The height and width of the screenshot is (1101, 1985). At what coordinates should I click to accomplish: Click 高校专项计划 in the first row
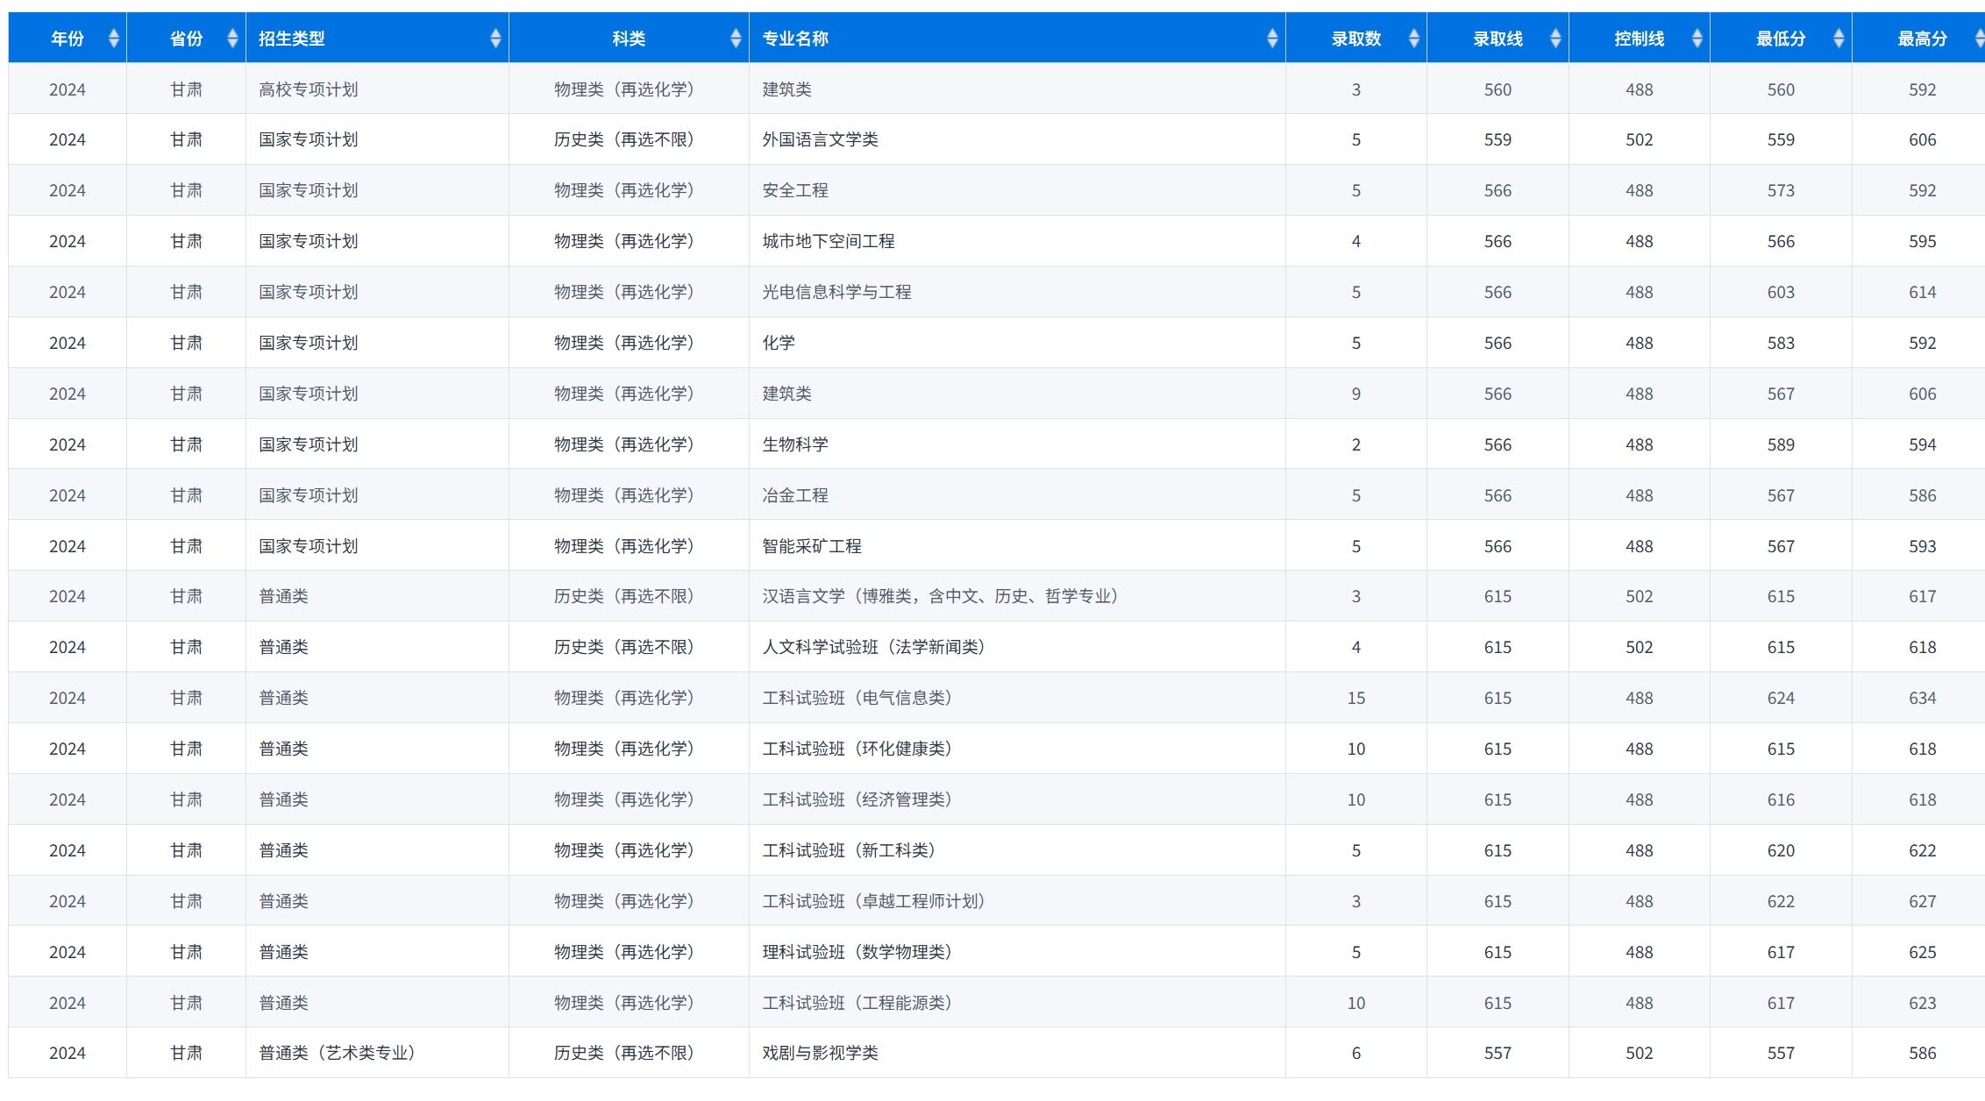coord(309,89)
